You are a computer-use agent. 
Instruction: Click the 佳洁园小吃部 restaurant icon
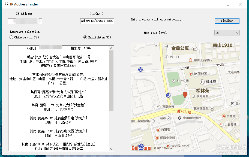168,146
